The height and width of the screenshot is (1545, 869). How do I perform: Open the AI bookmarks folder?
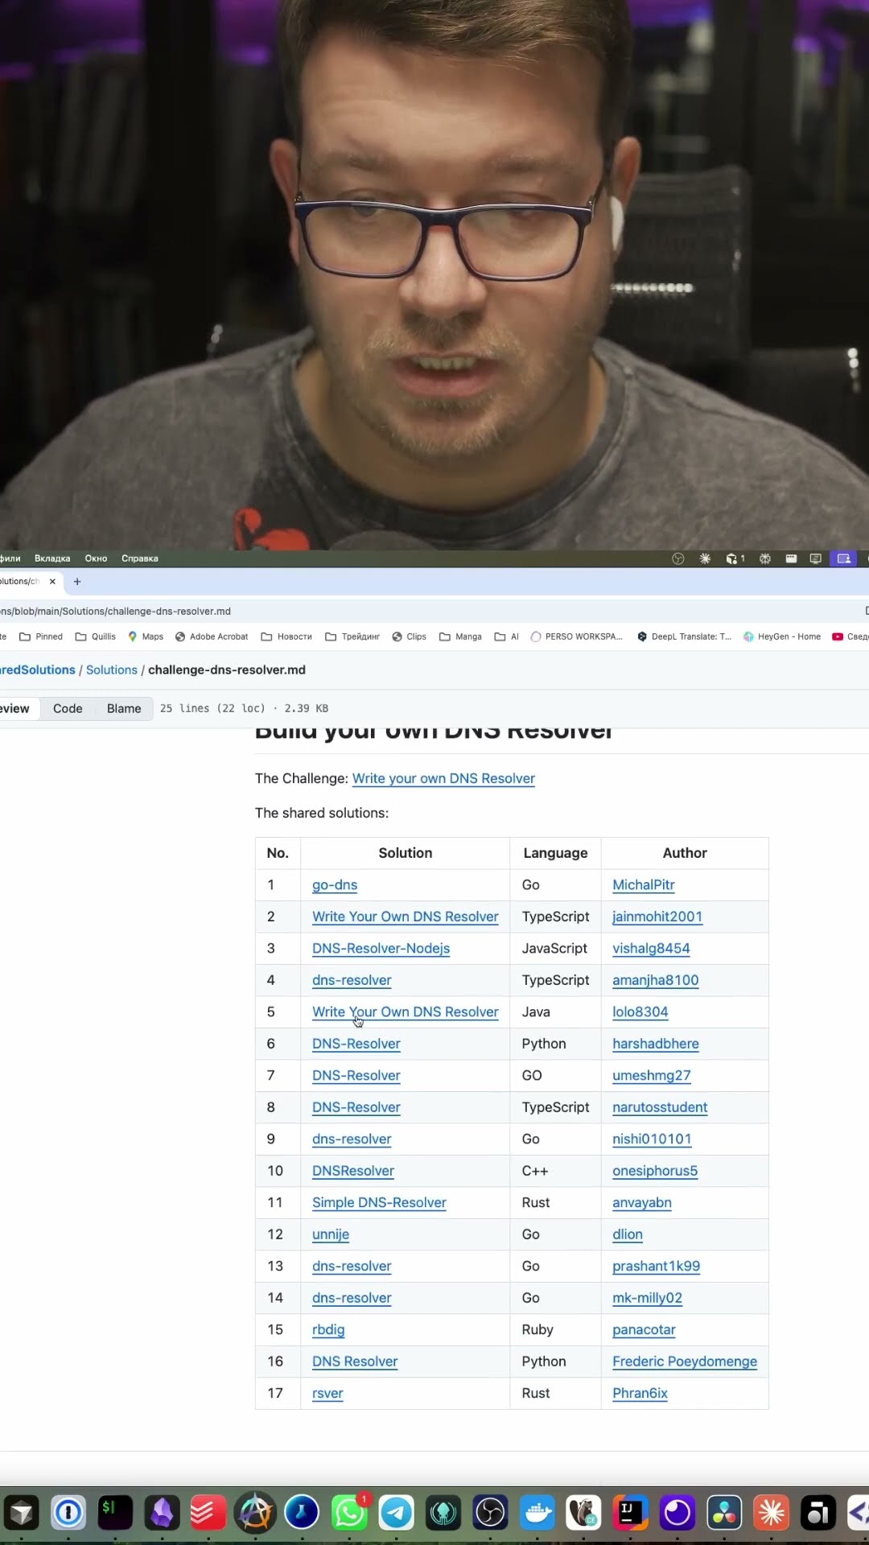coord(507,637)
